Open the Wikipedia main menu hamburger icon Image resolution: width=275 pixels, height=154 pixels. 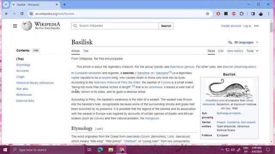(15, 26)
